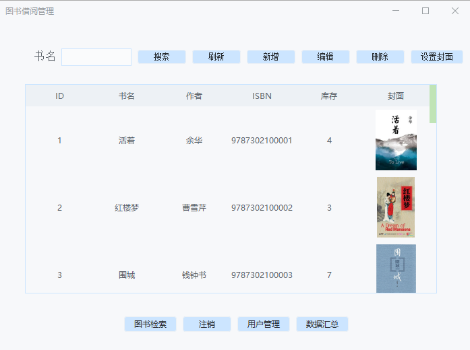Click stock value 4 in 活着 row
This screenshot has width=470, height=350.
pyautogui.click(x=329, y=140)
